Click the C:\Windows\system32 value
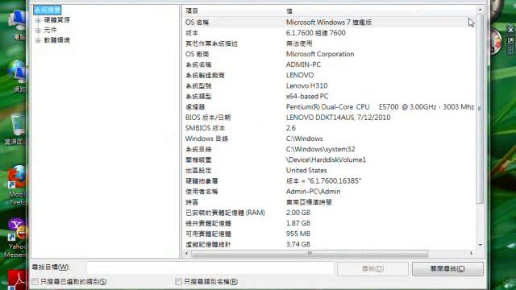516x290 pixels. click(x=321, y=149)
